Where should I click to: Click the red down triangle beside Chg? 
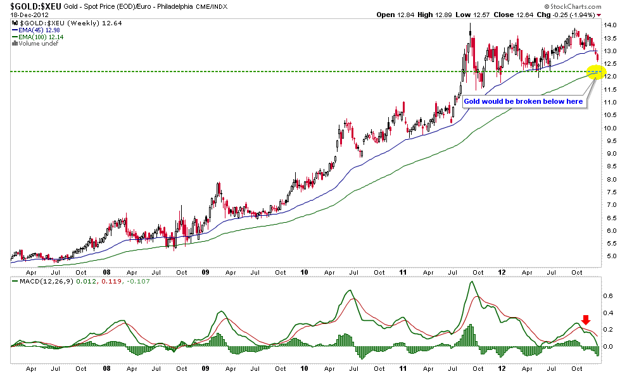tap(616, 15)
